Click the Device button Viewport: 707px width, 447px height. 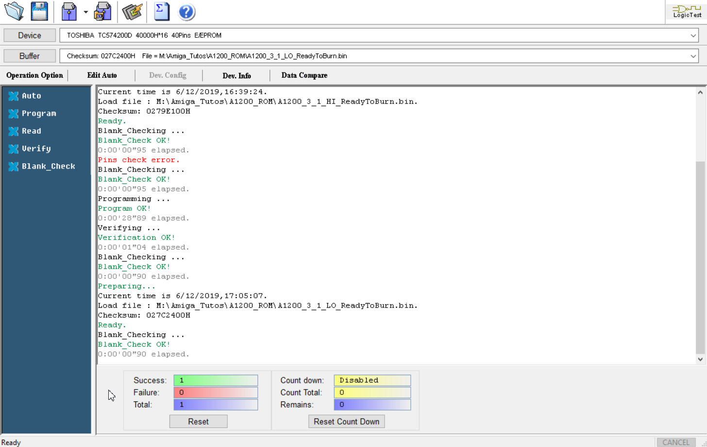click(x=30, y=35)
